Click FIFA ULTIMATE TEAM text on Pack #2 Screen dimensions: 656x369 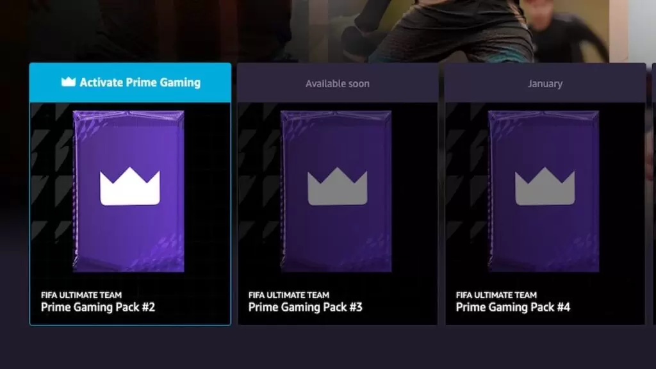point(81,295)
